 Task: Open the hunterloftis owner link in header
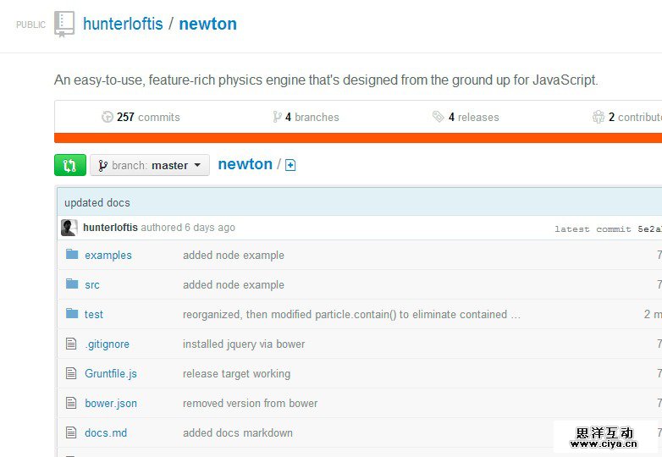[123, 24]
